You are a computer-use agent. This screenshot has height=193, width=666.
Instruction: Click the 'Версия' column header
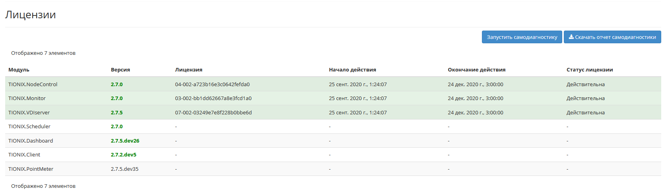click(x=120, y=69)
